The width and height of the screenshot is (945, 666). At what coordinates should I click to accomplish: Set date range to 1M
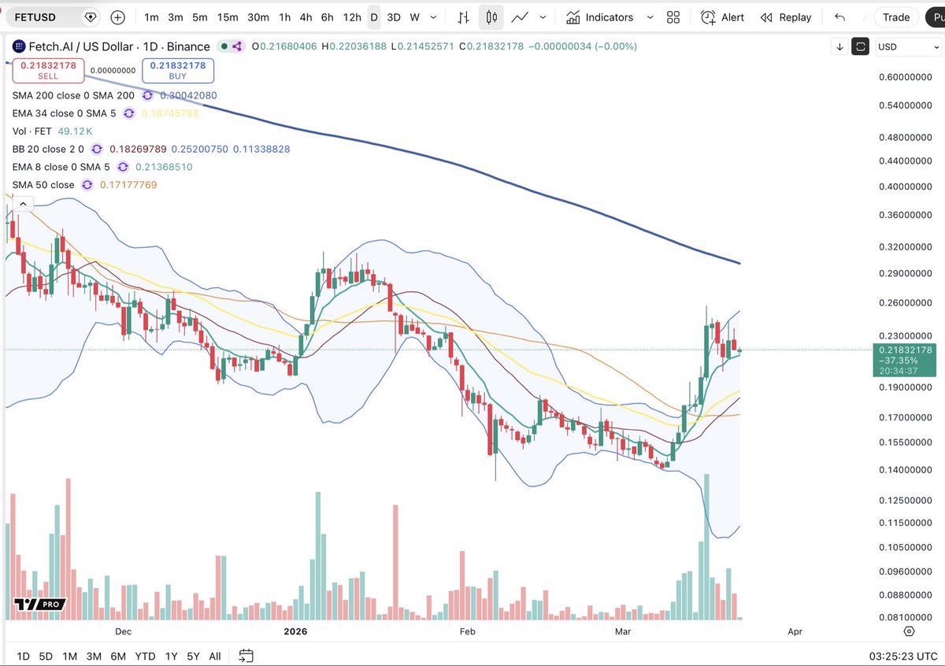click(70, 656)
